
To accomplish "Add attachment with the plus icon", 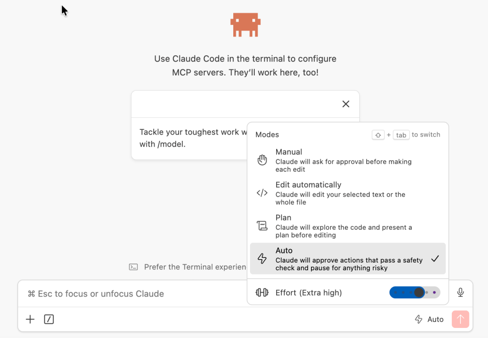I will 30,319.
